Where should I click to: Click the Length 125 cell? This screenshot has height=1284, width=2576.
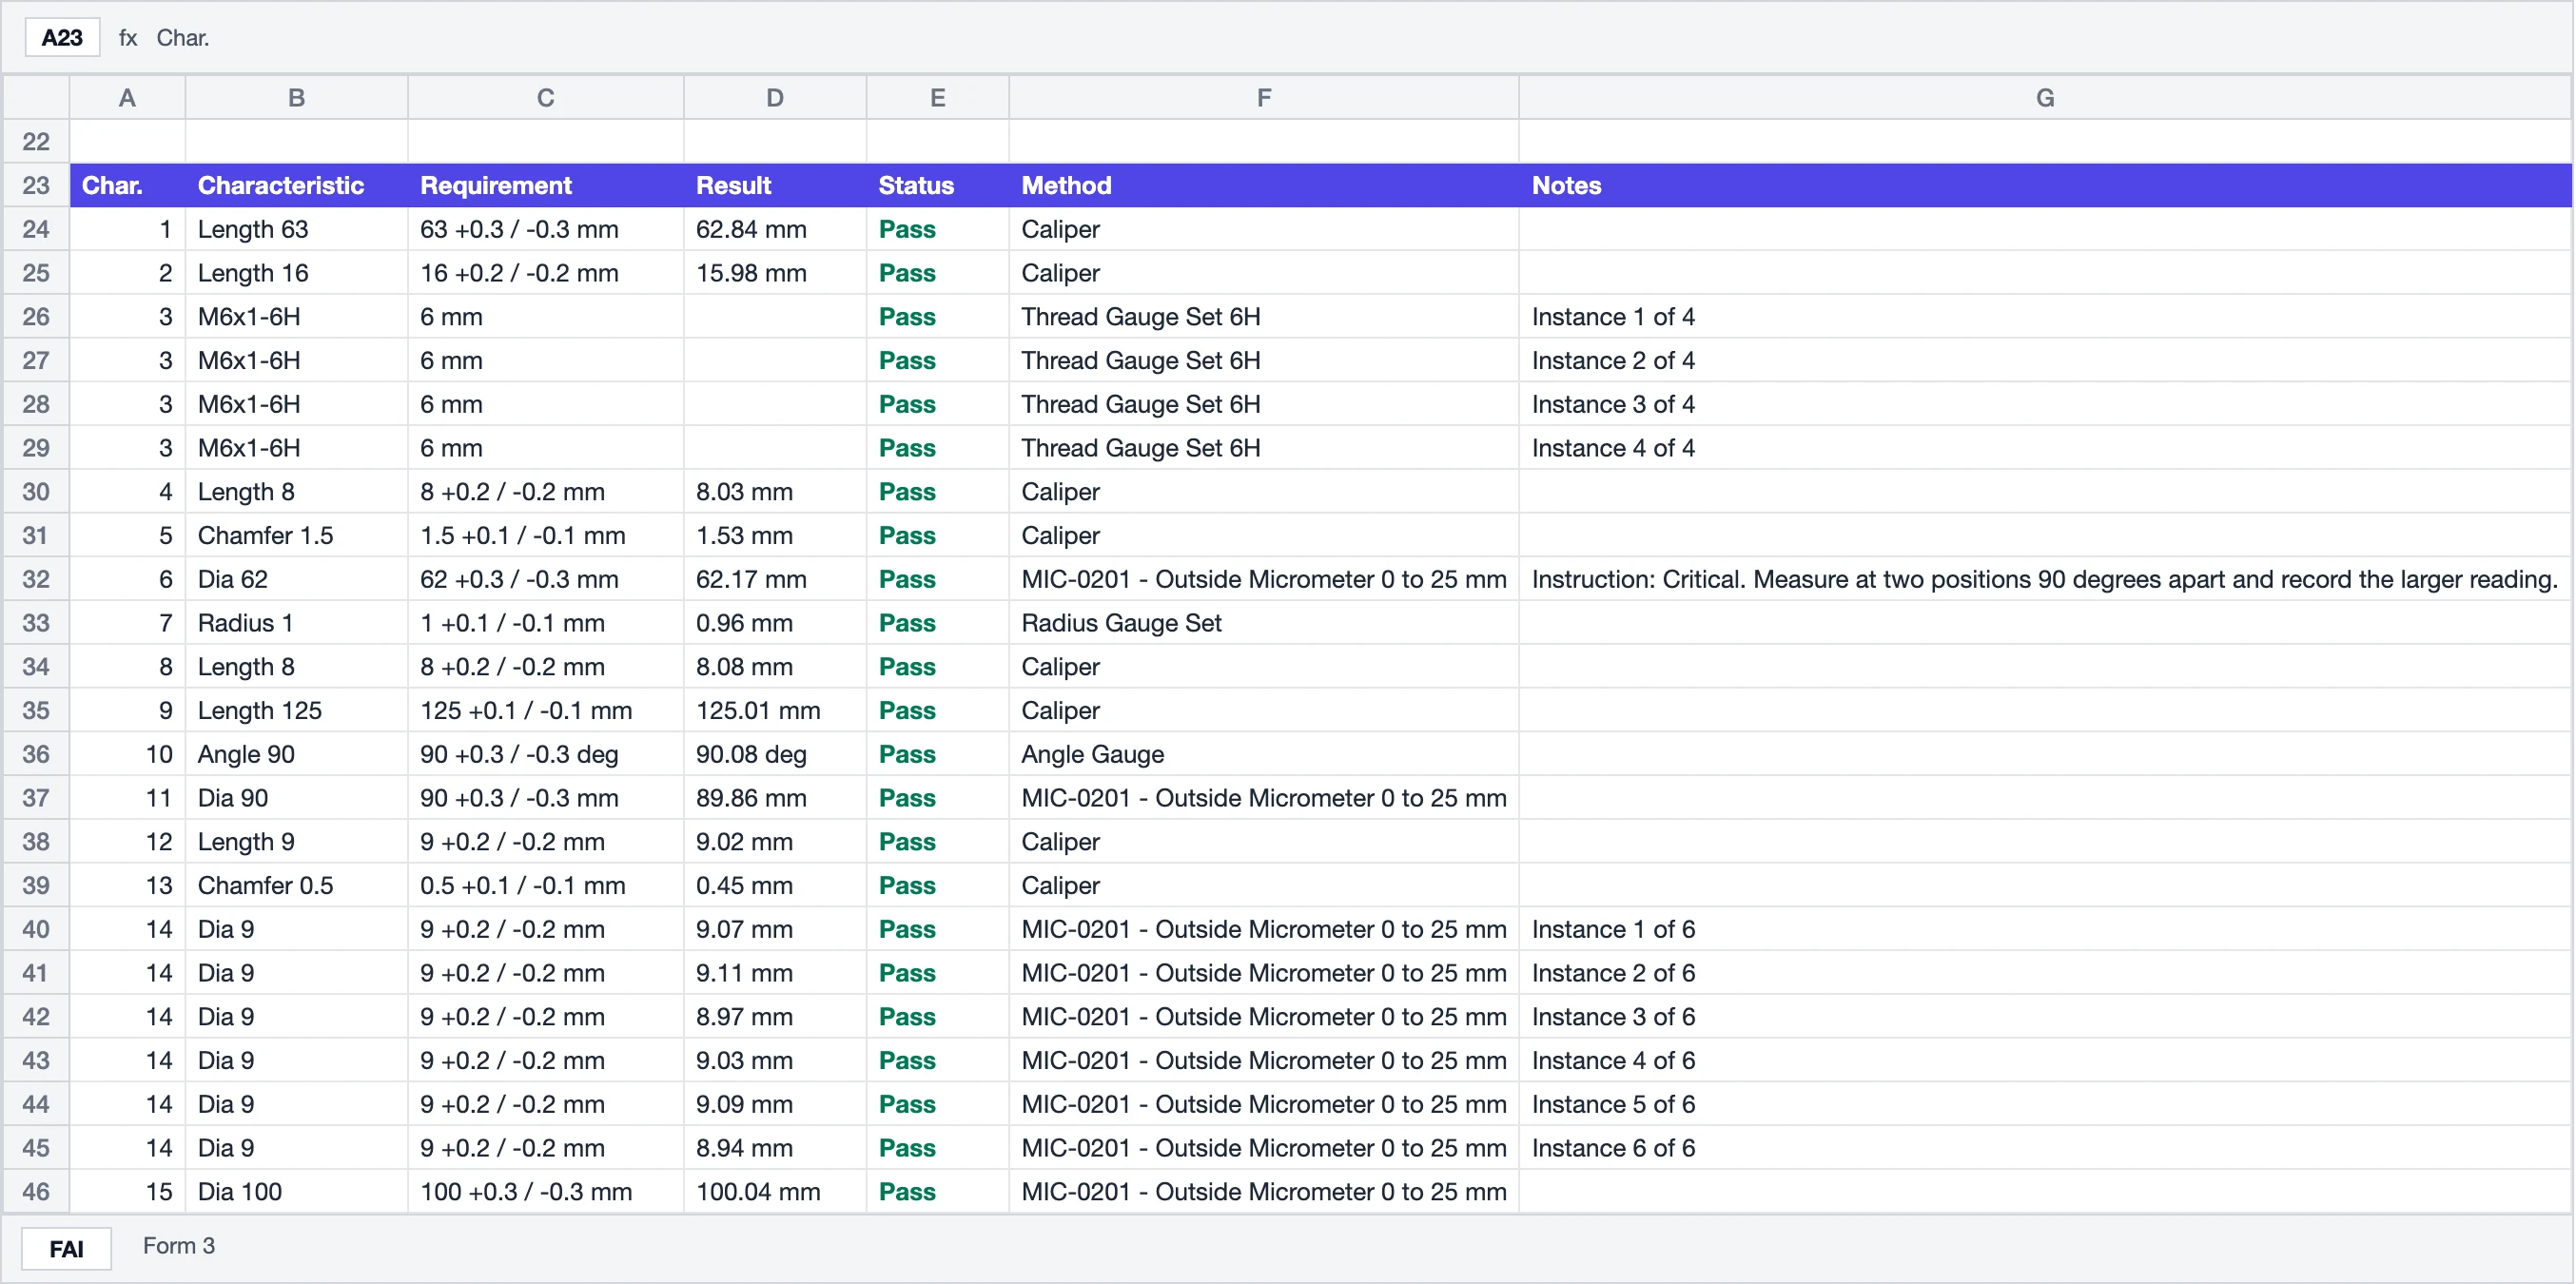[296, 710]
